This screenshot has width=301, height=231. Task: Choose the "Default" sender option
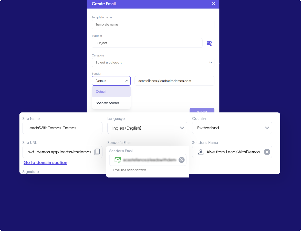click(x=101, y=91)
